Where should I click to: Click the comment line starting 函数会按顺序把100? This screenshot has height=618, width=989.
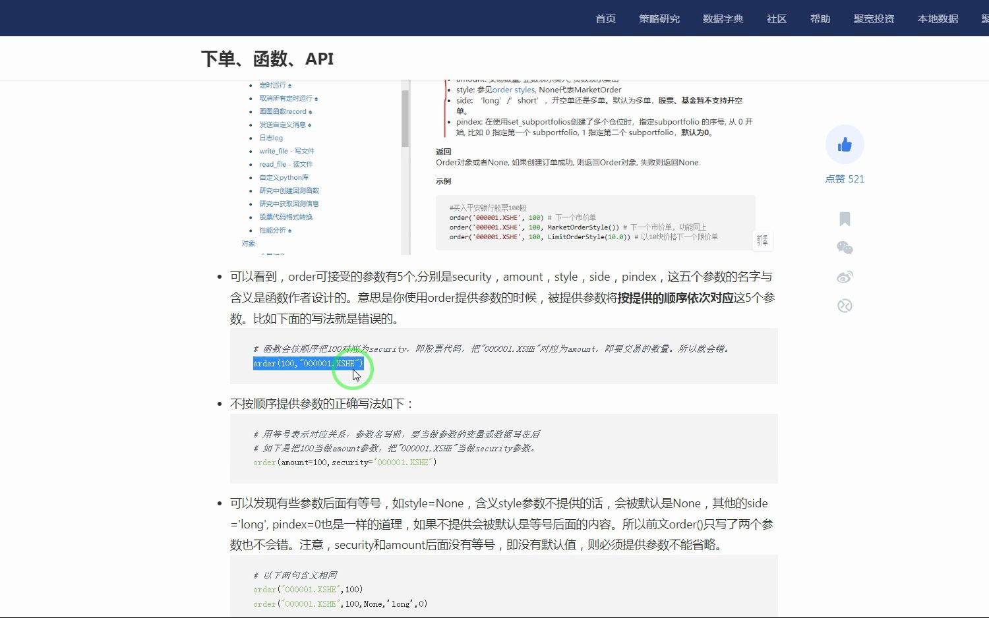point(491,349)
